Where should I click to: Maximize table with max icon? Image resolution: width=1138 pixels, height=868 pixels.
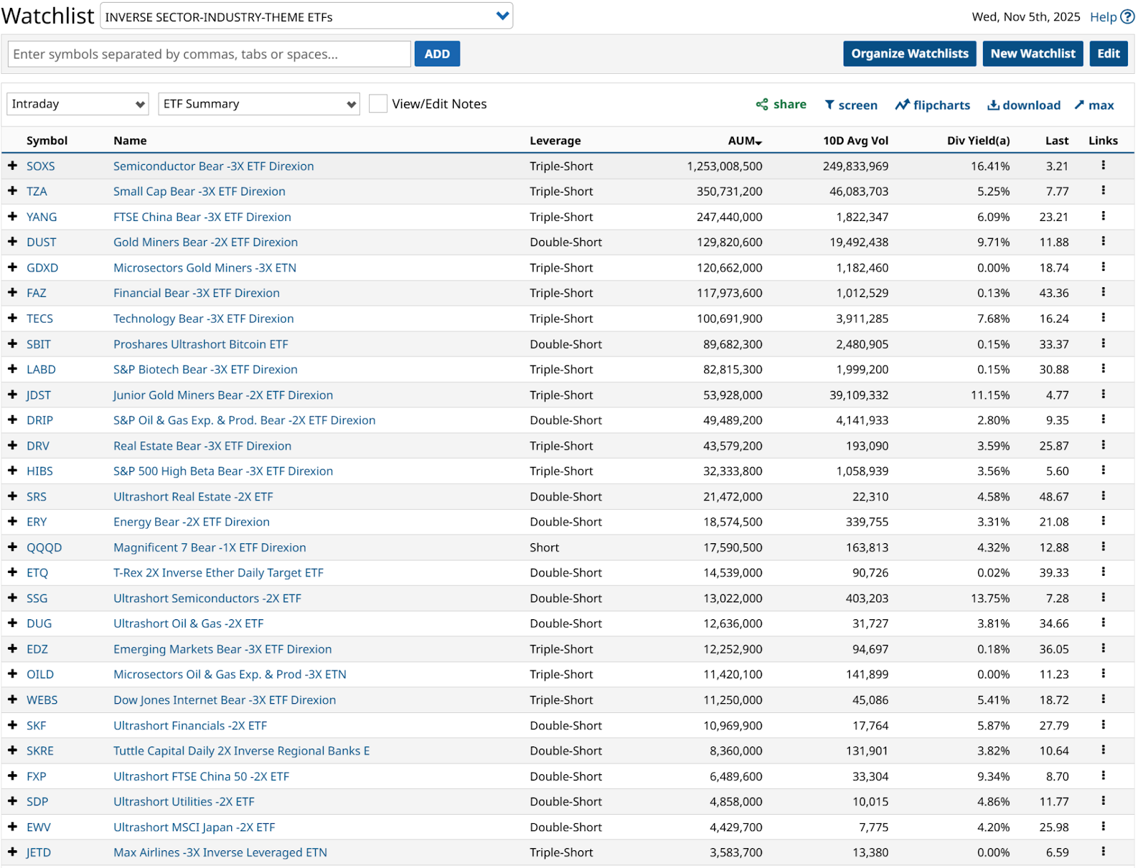(1094, 105)
